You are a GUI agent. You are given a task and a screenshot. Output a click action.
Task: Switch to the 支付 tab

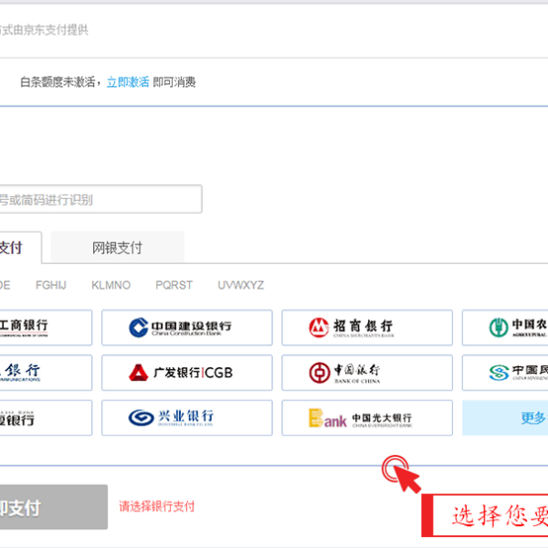click(x=20, y=248)
